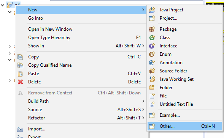Click the File icon in the submenu
The height and width of the screenshot is (138, 224).
point(152,96)
